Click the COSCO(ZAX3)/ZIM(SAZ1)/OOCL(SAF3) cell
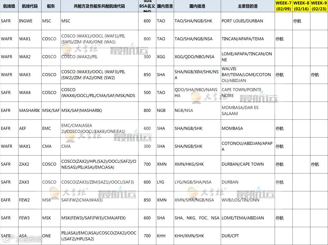The image size is (328, 245). (x=99, y=182)
